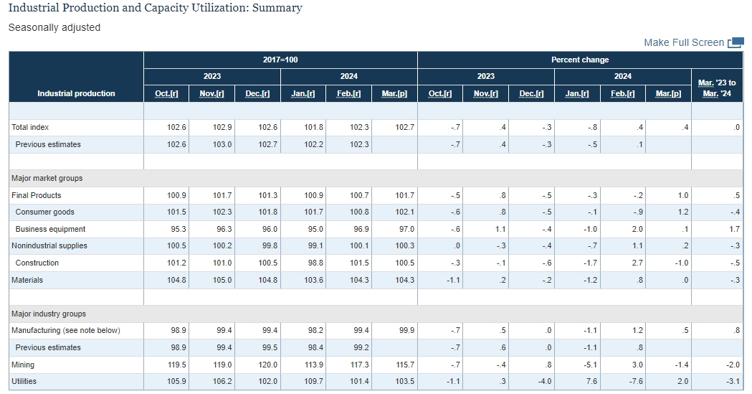The width and height of the screenshot is (752, 394).
Task: Click Manufacturing (see note below) row label
Action: point(66,330)
